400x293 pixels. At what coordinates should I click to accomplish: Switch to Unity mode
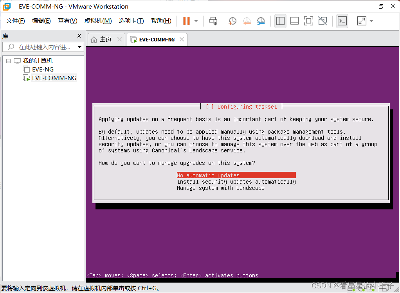[x=323, y=21]
